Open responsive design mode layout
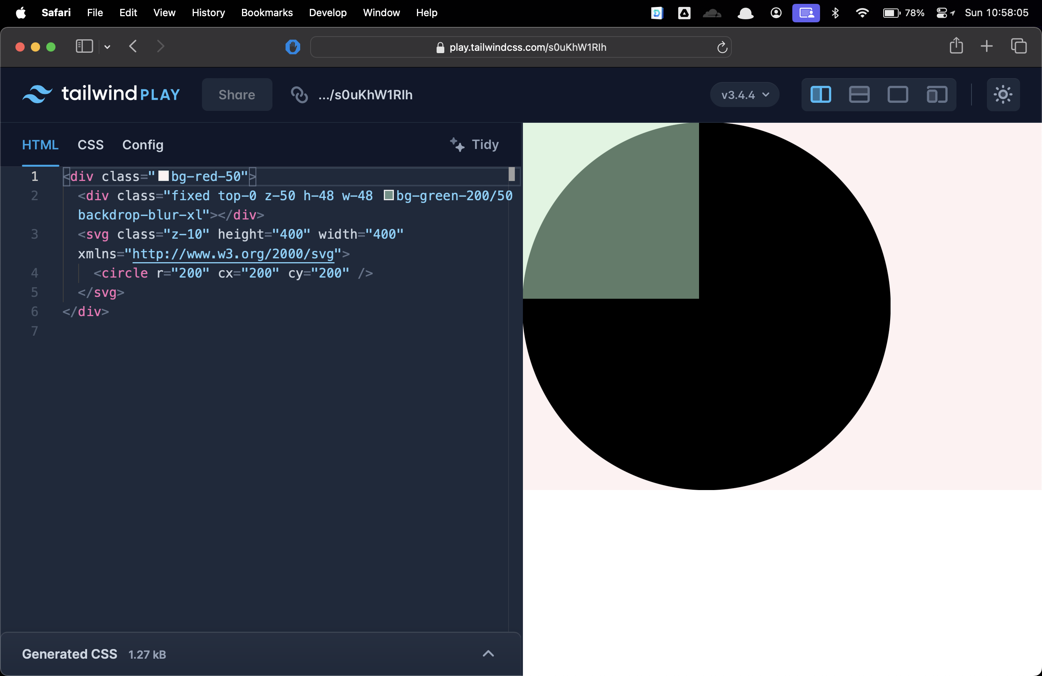Viewport: 1042px width, 676px height. click(936, 94)
